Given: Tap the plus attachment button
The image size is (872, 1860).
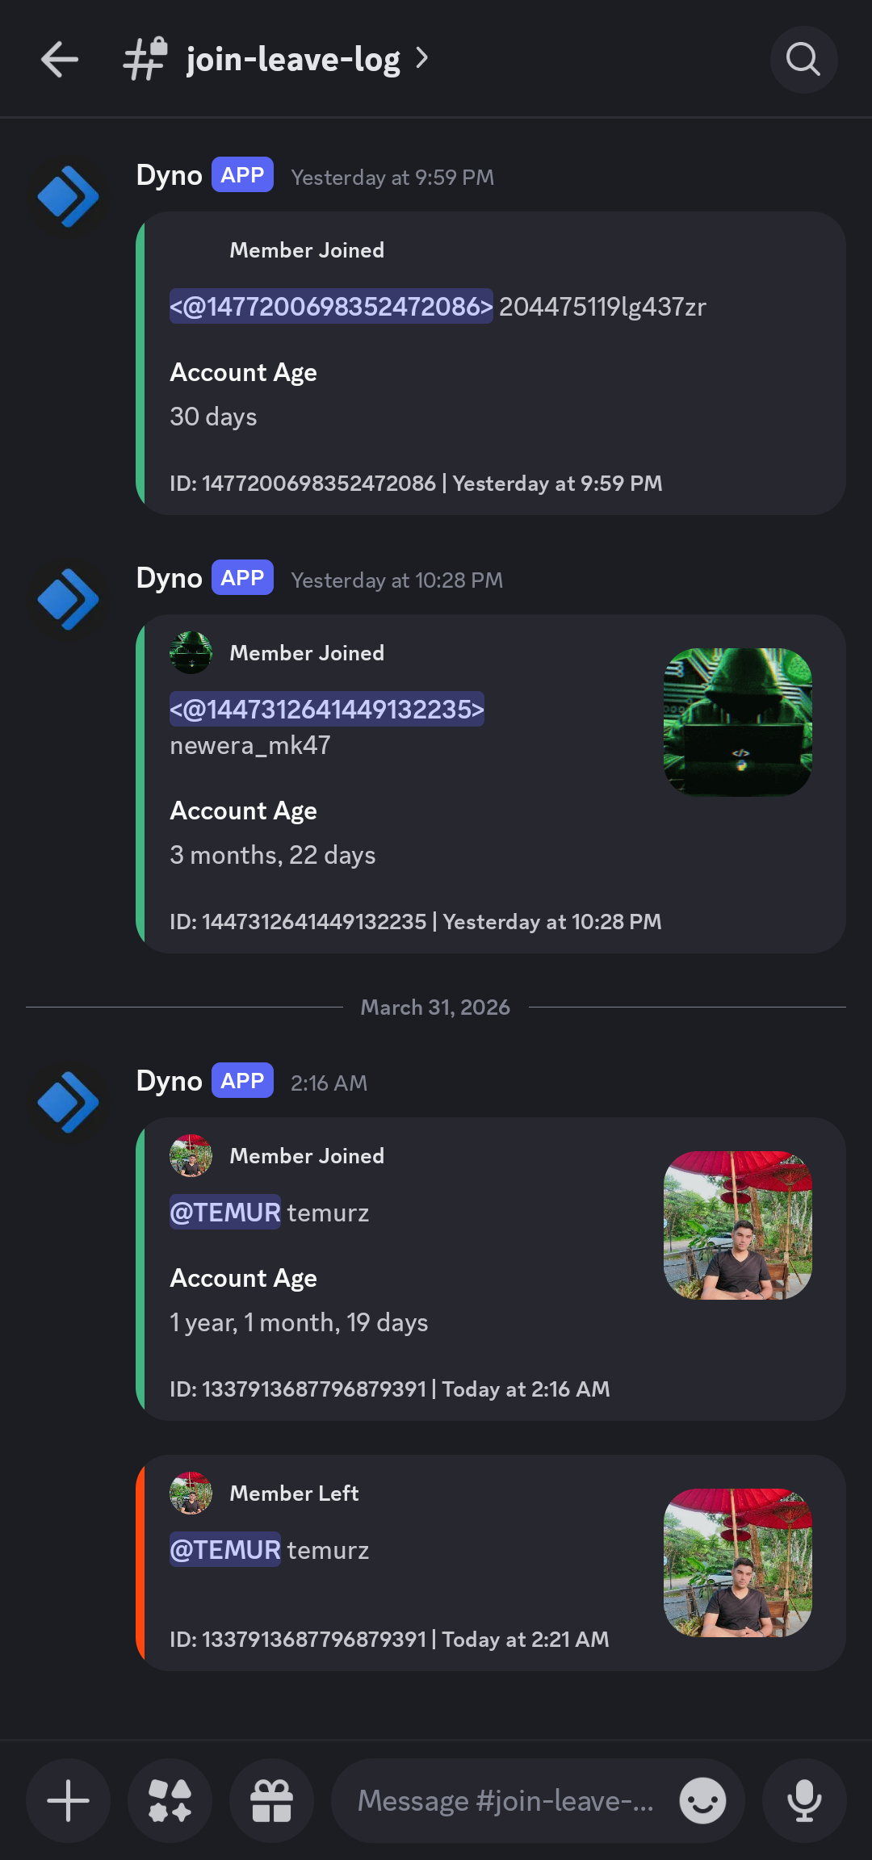Looking at the screenshot, I should (68, 1801).
